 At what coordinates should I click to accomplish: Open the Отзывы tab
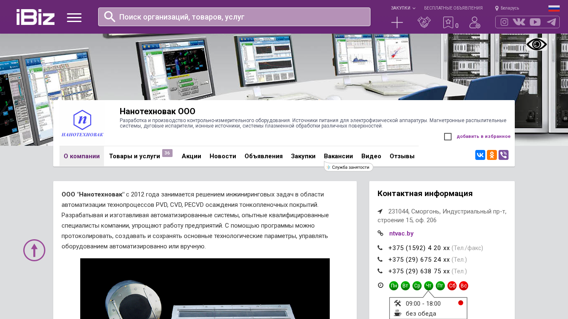pyautogui.click(x=402, y=156)
